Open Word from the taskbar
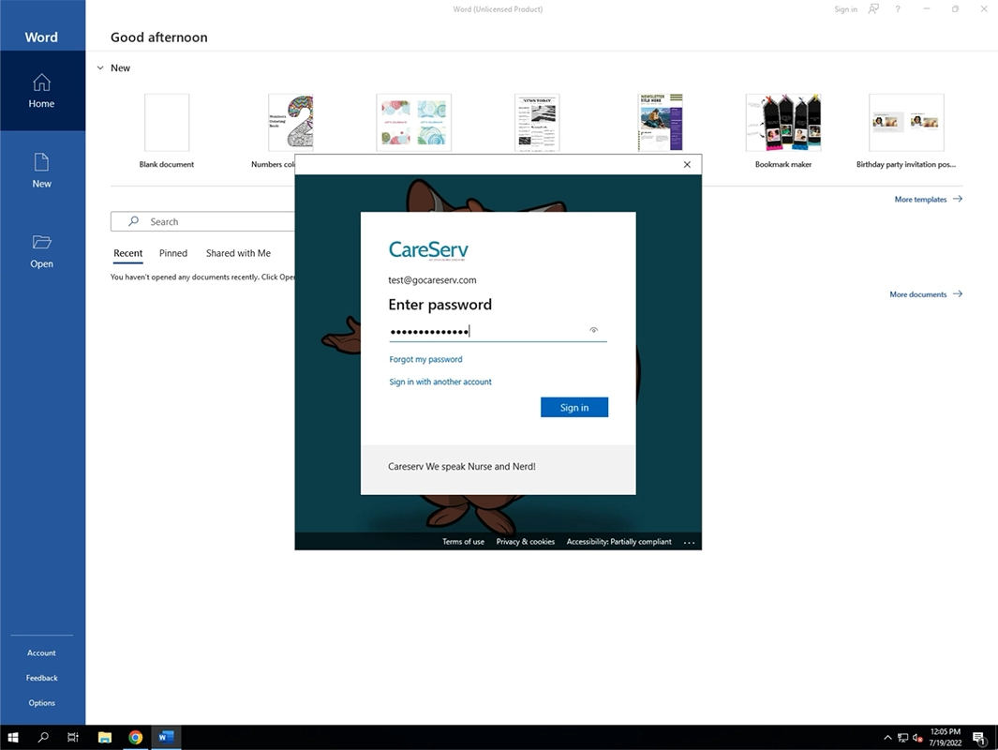Screen dimensions: 998x750 (x=166, y=737)
